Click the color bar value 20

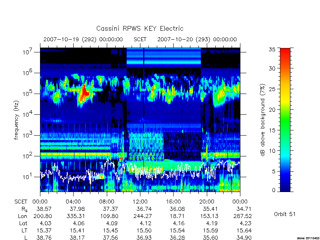(272, 109)
